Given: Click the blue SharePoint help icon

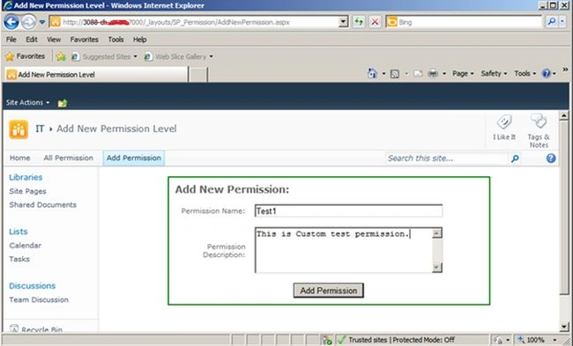Looking at the screenshot, I should pos(551,158).
